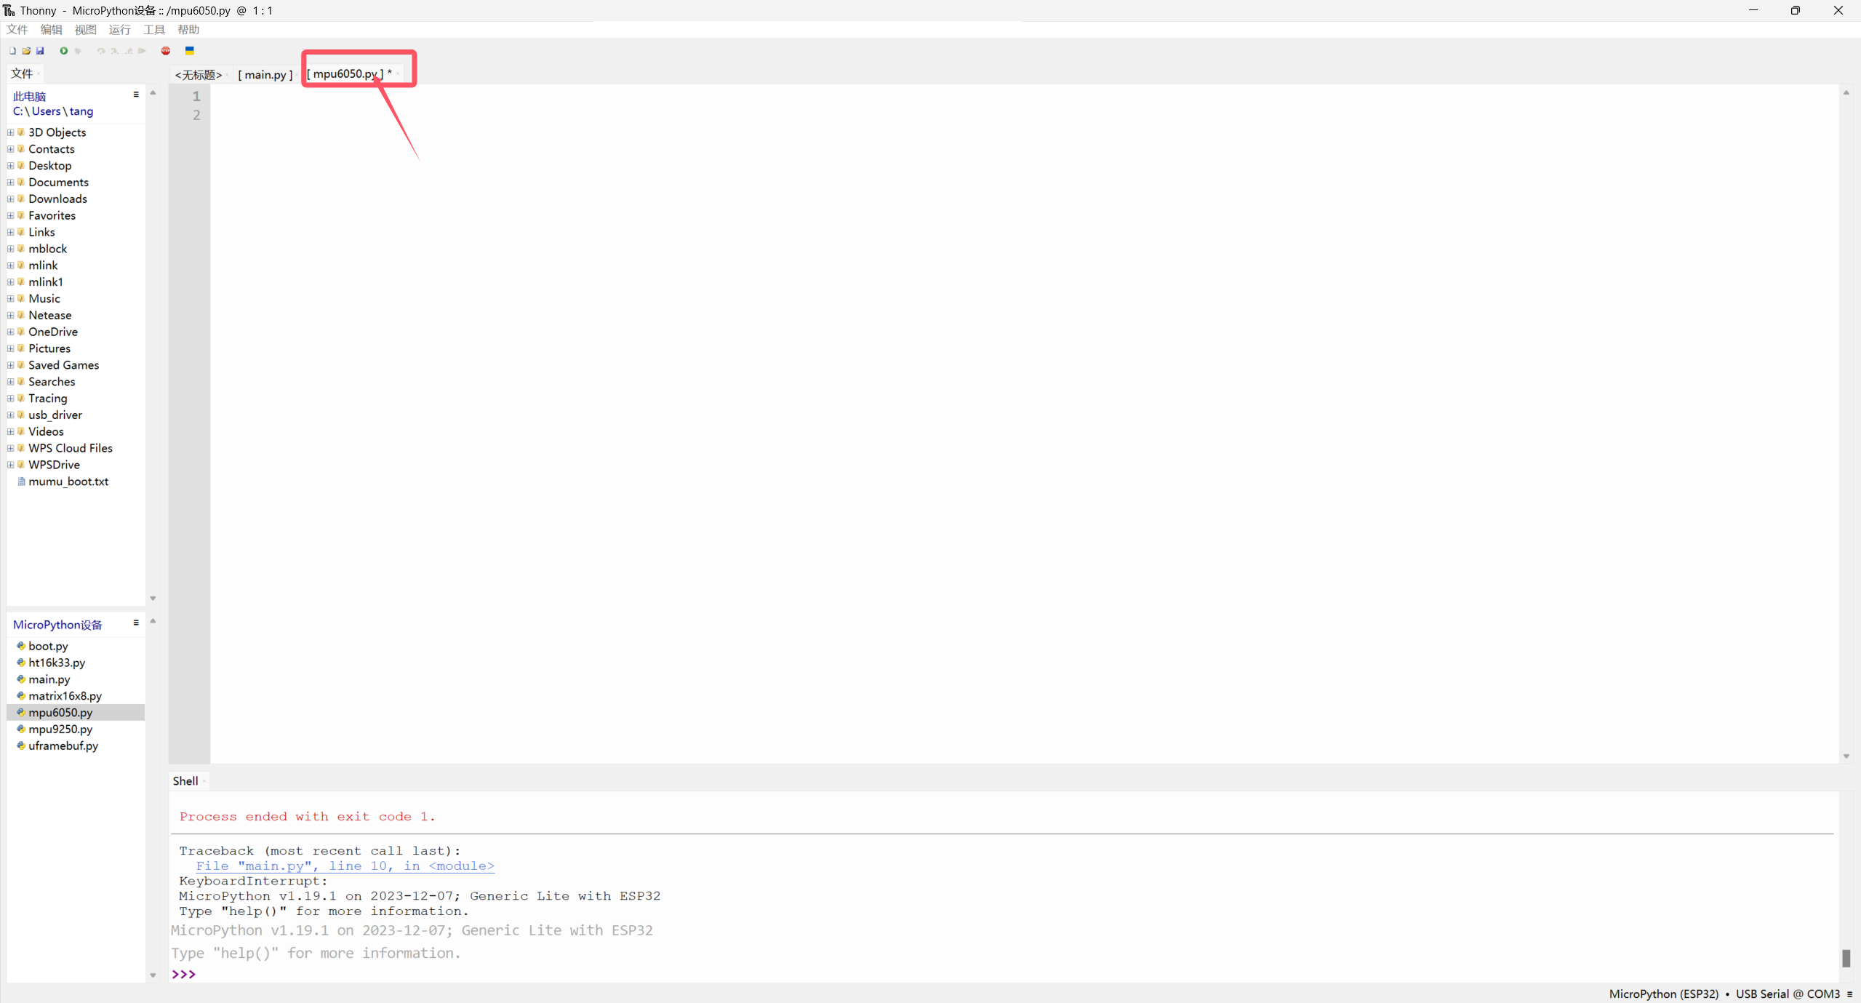Expand the WPS Cloud Files folder

tap(11, 448)
